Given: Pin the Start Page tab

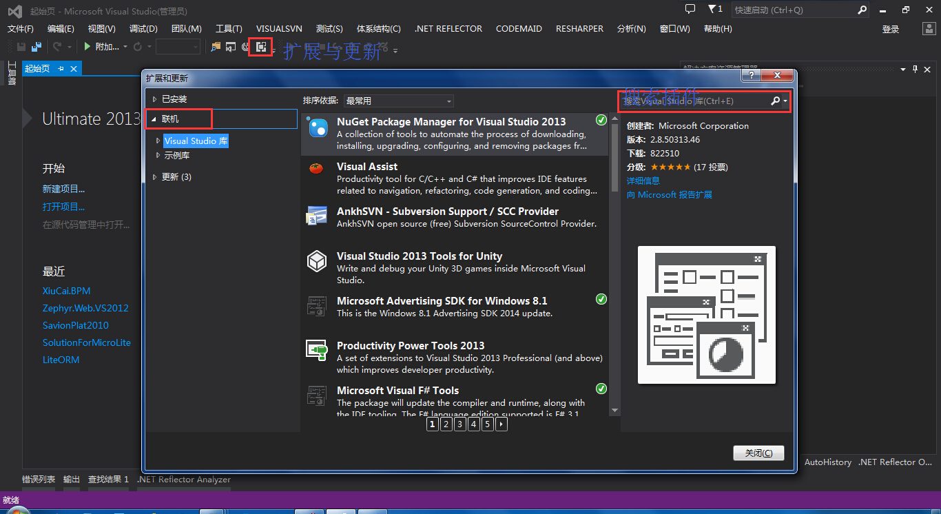Looking at the screenshot, I should [x=61, y=69].
